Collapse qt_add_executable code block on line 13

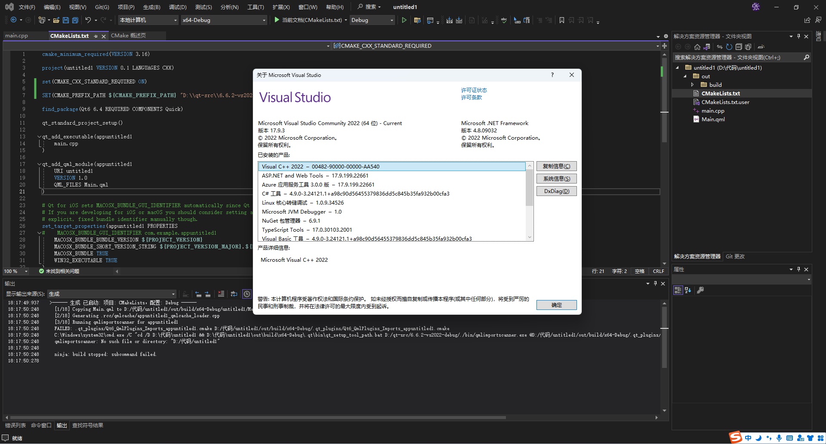[x=39, y=137]
